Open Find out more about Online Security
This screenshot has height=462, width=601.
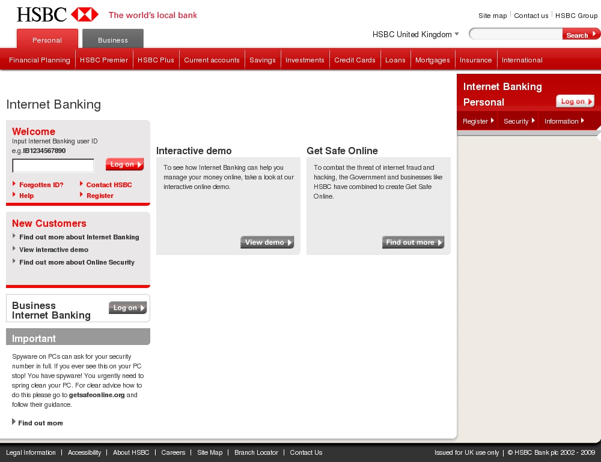tap(77, 262)
